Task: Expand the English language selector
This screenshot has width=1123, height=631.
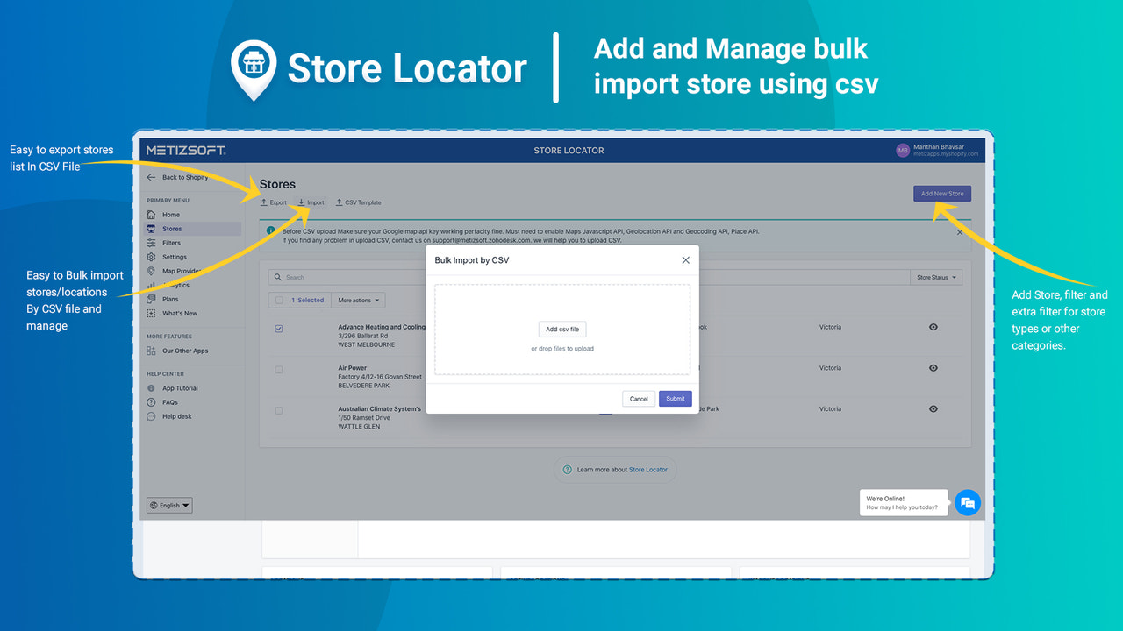Action: [168, 505]
